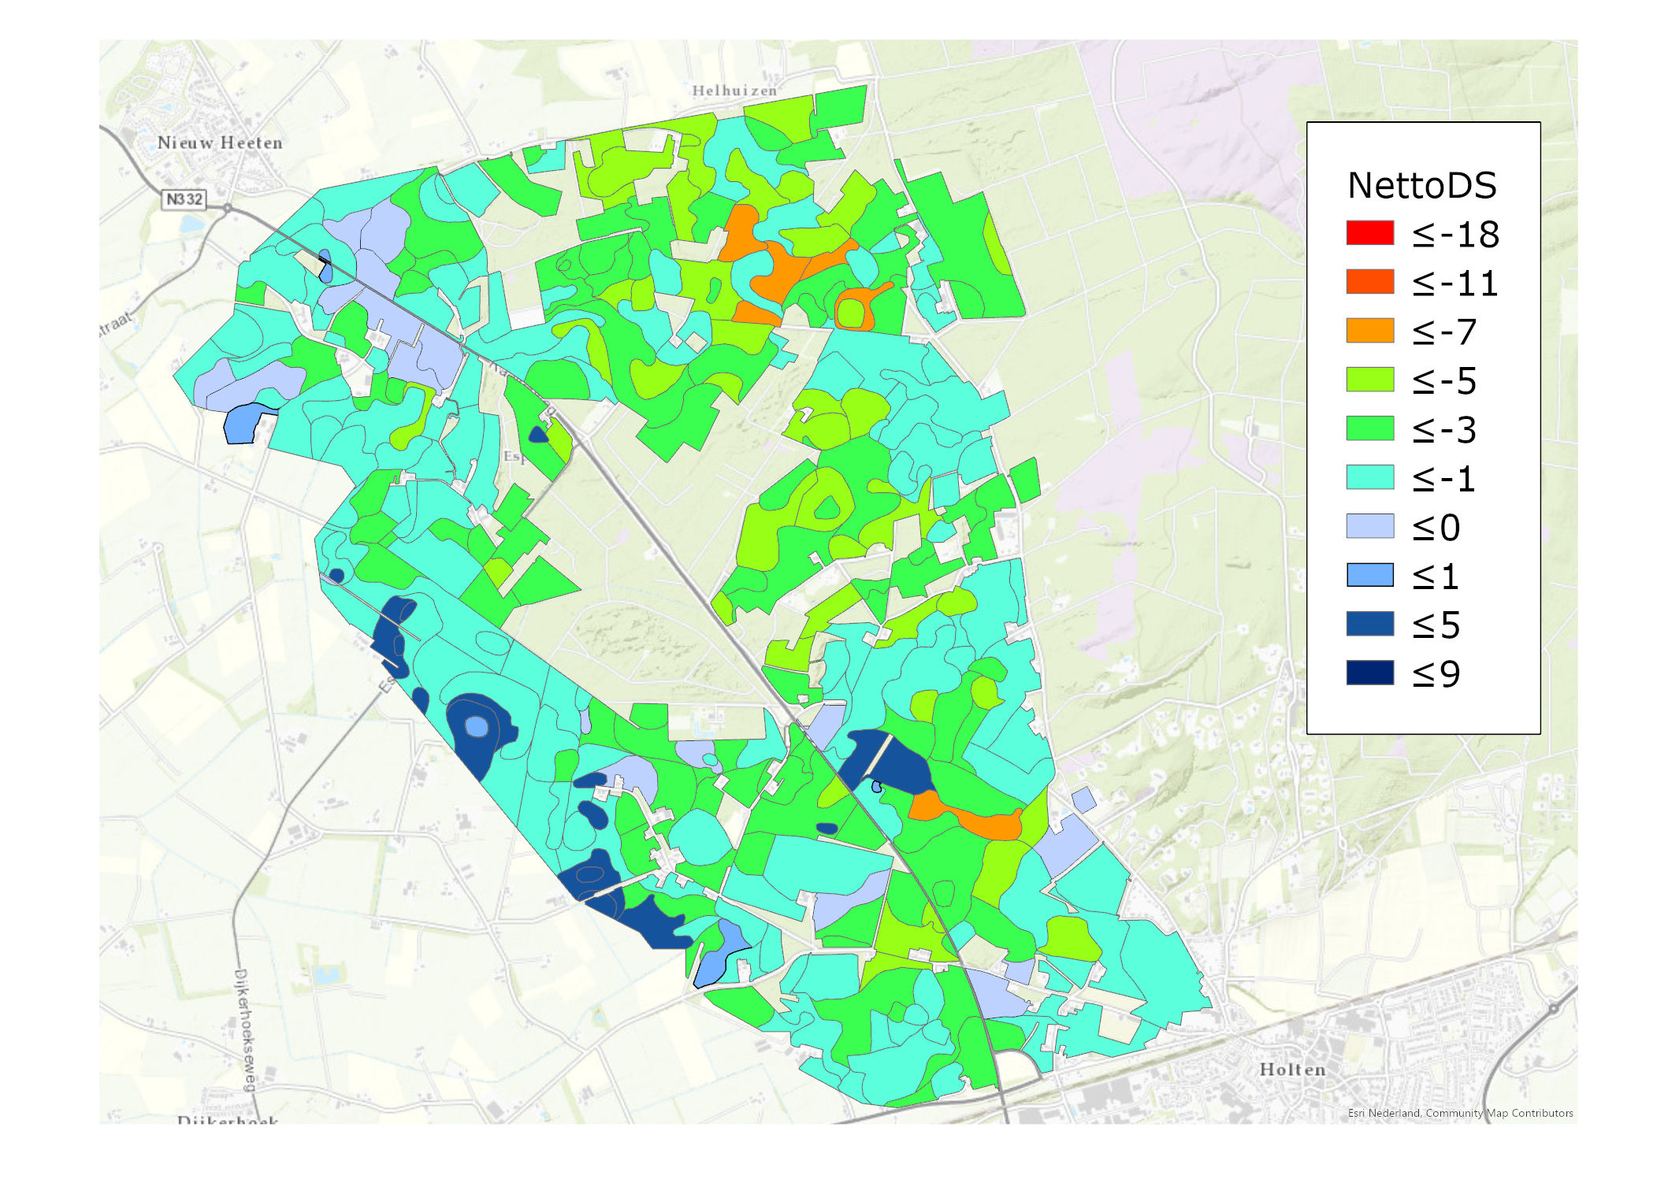Click the dark navy ≤9 legend swatch

pyautogui.click(x=1369, y=673)
